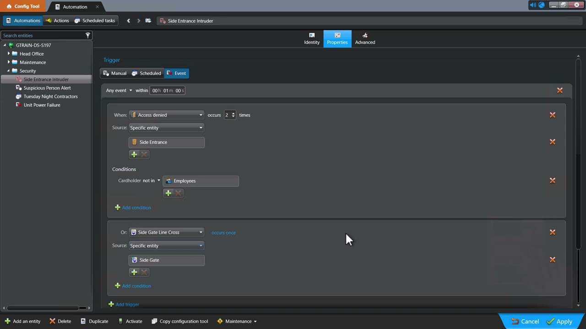Open the Side Gate Line Cross dropdown

167,232
